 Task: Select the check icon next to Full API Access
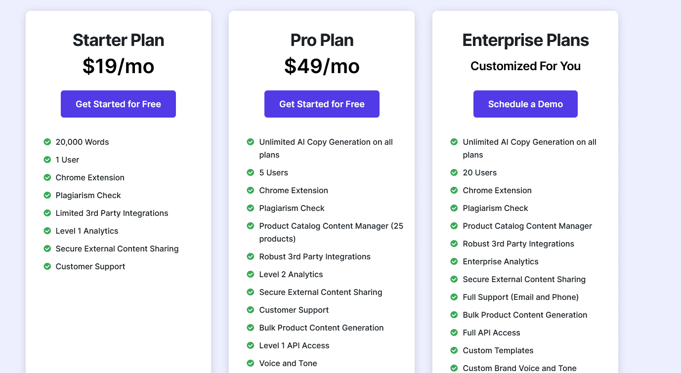point(454,332)
